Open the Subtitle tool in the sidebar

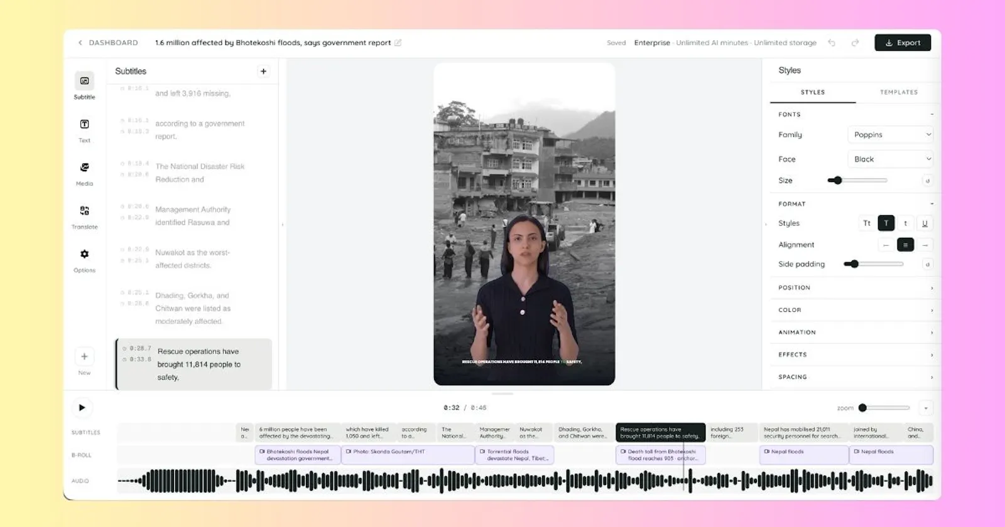84,85
